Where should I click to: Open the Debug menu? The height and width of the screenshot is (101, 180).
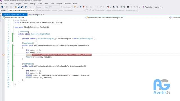pos(33,4)
